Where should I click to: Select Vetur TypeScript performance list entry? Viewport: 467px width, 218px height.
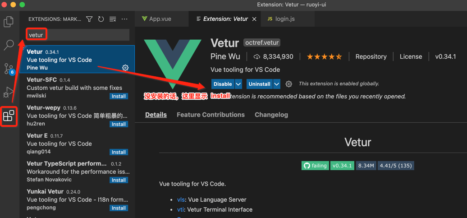77,172
